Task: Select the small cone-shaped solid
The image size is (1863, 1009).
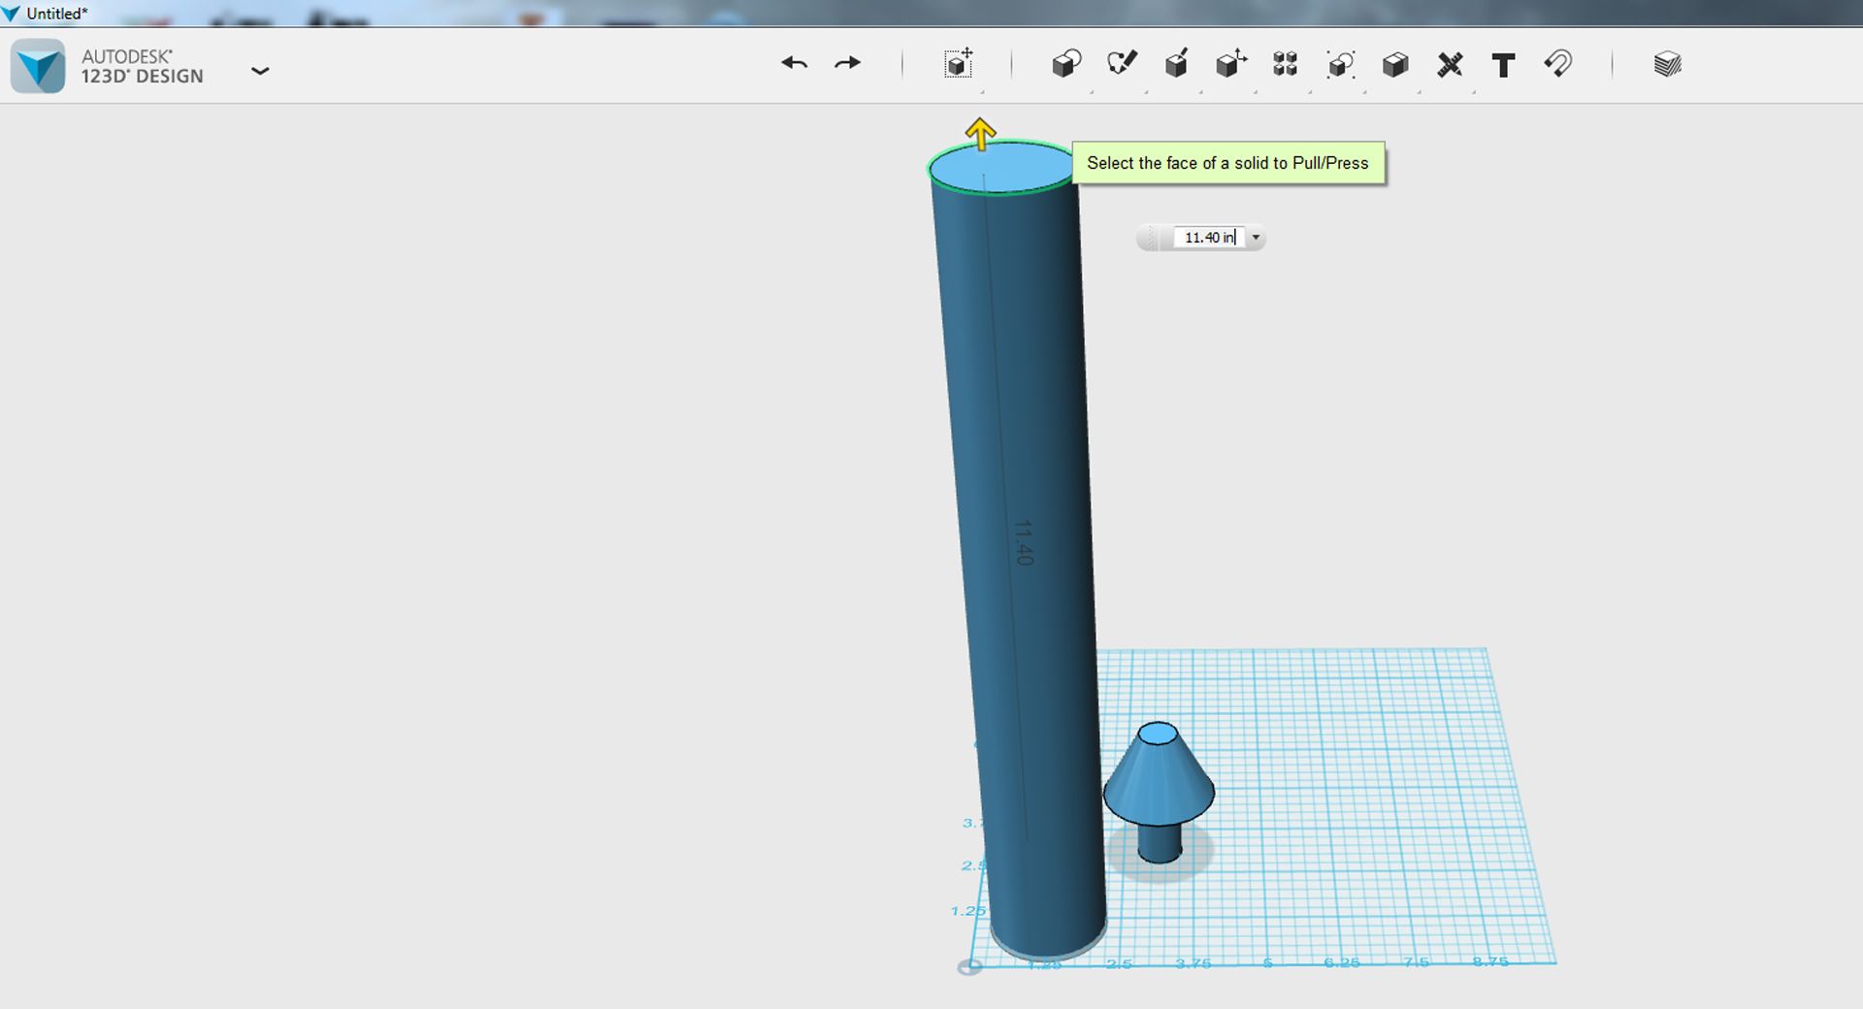Action: coord(1159,787)
